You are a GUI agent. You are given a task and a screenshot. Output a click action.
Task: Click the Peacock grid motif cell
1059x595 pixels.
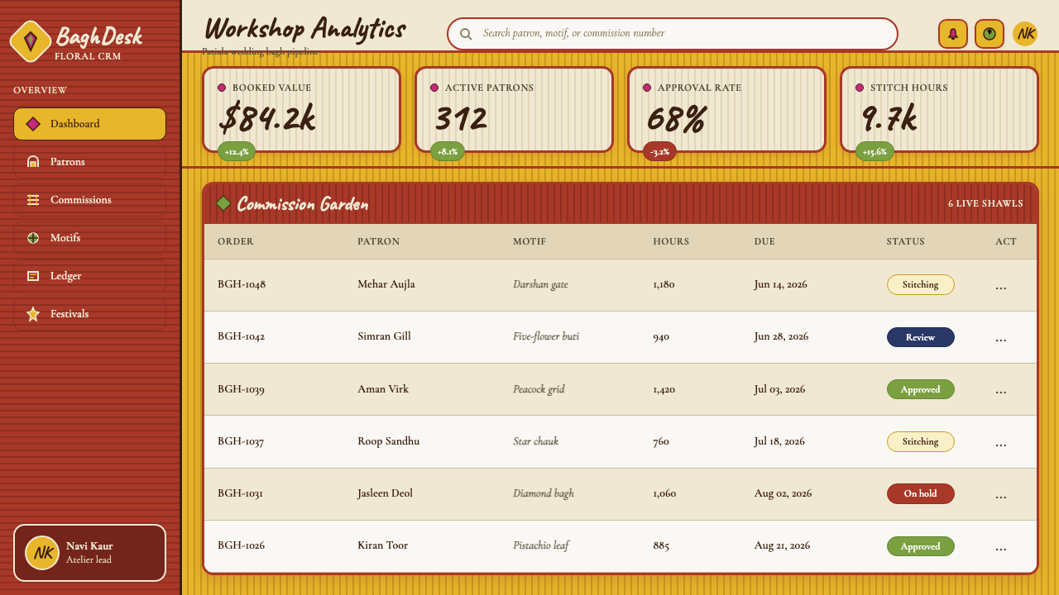click(539, 389)
